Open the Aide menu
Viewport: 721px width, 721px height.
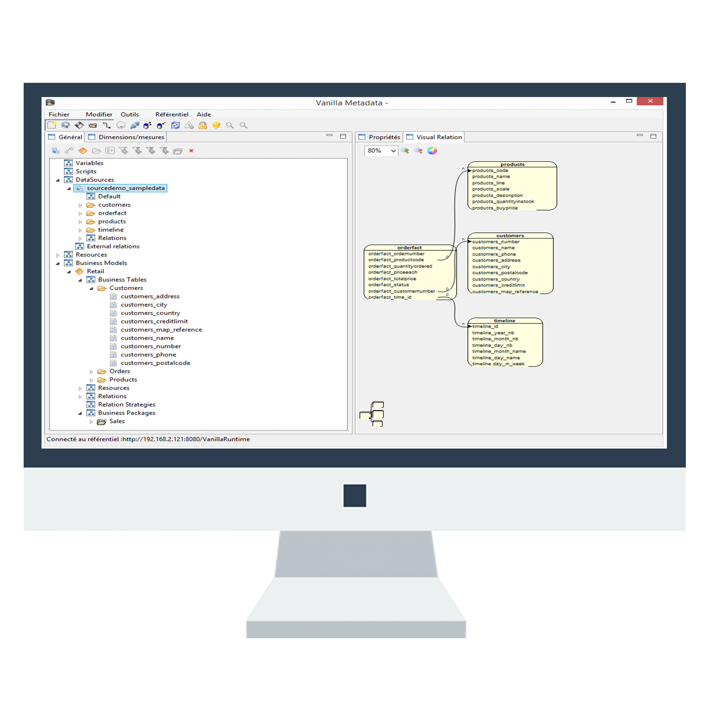[204, 115]
